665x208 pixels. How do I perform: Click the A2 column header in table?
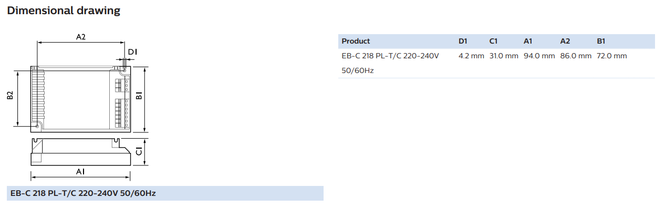click(565, 41)
